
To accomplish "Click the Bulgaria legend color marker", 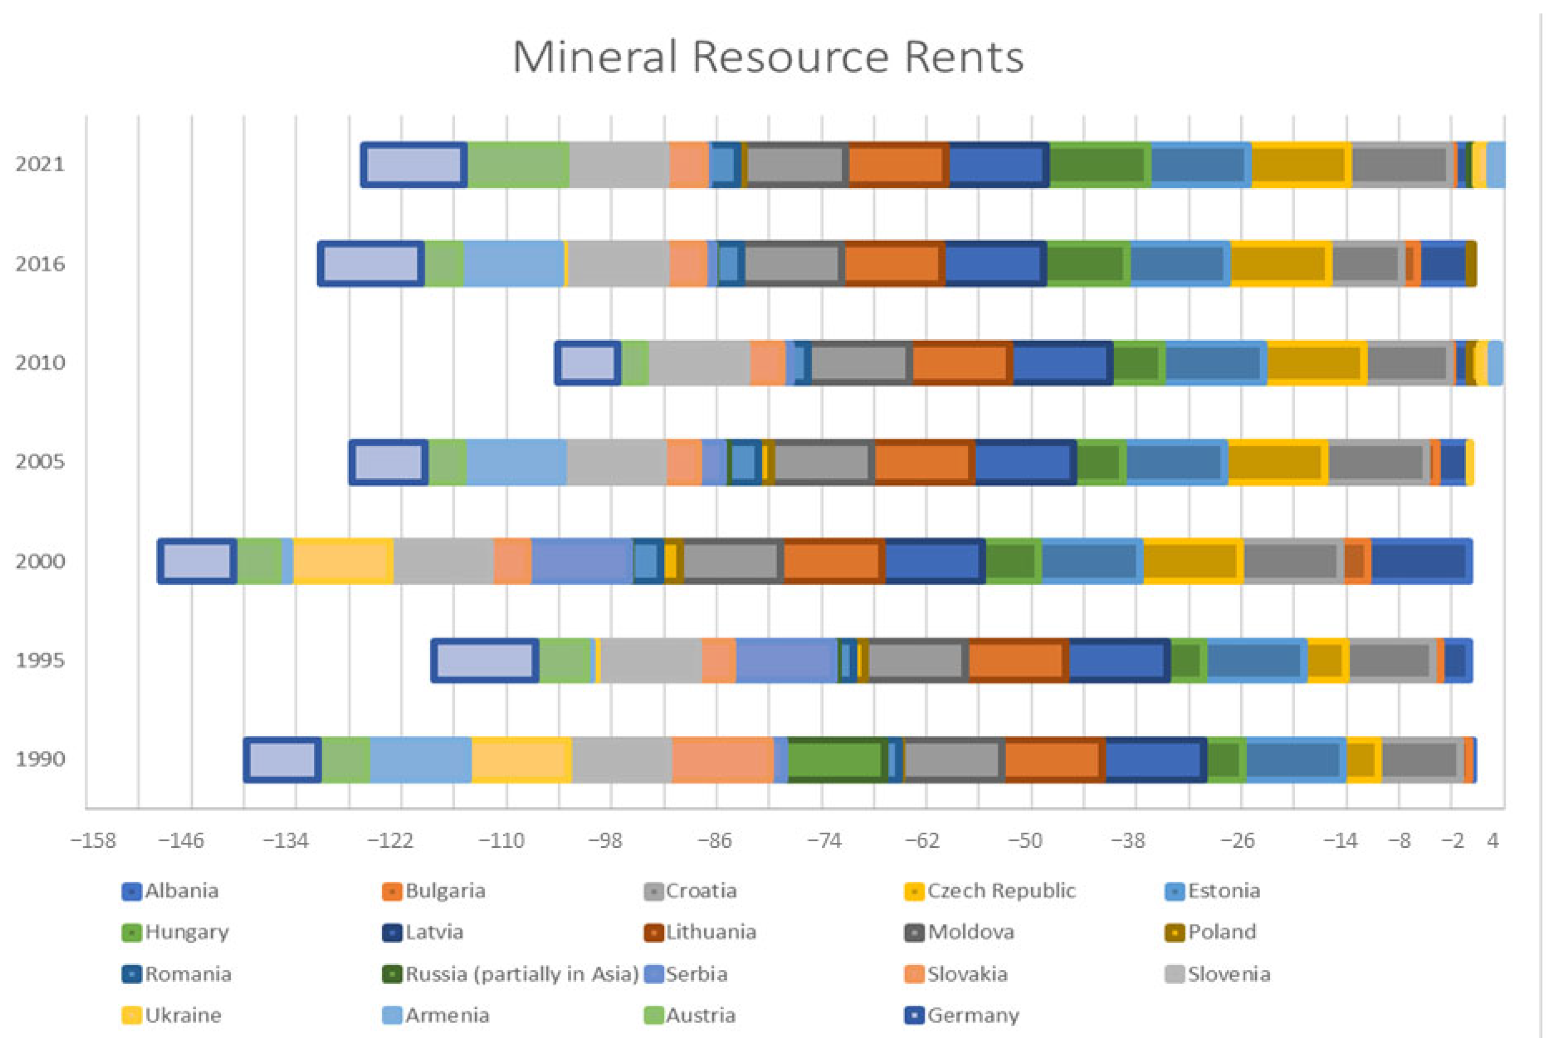I will 392,892.
